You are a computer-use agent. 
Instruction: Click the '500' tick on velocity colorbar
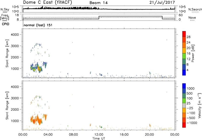(190, 94)
